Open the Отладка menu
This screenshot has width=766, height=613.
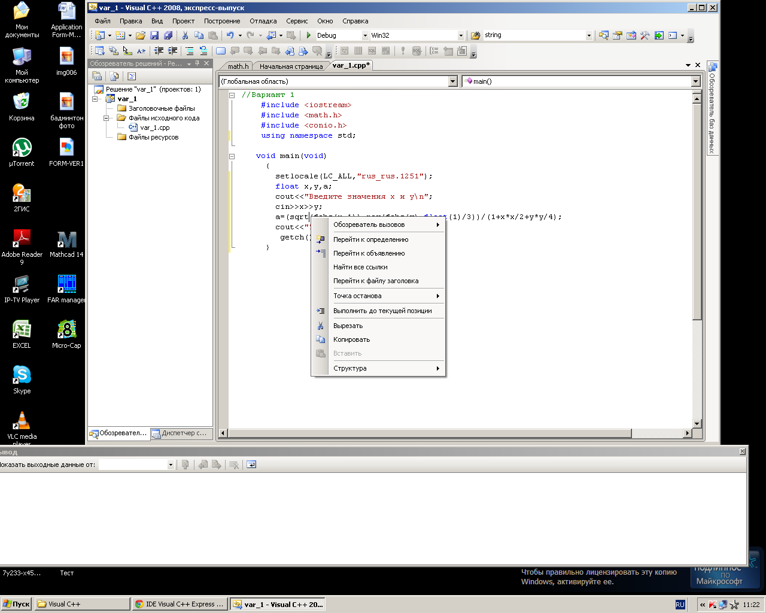(x=263, y=21)
